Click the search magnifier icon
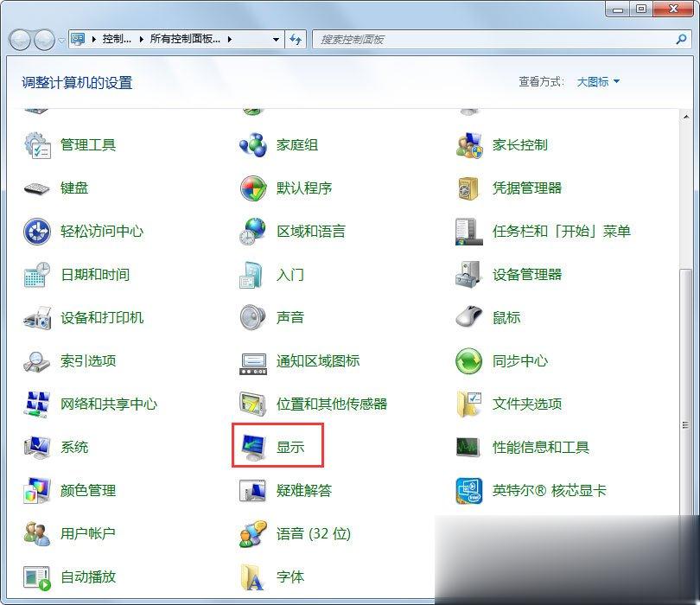 [x=681, y=39]
